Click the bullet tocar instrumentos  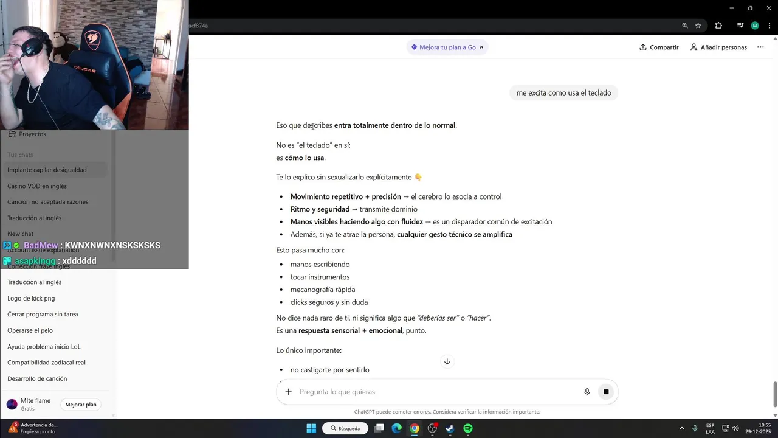(x=320, y=277)
